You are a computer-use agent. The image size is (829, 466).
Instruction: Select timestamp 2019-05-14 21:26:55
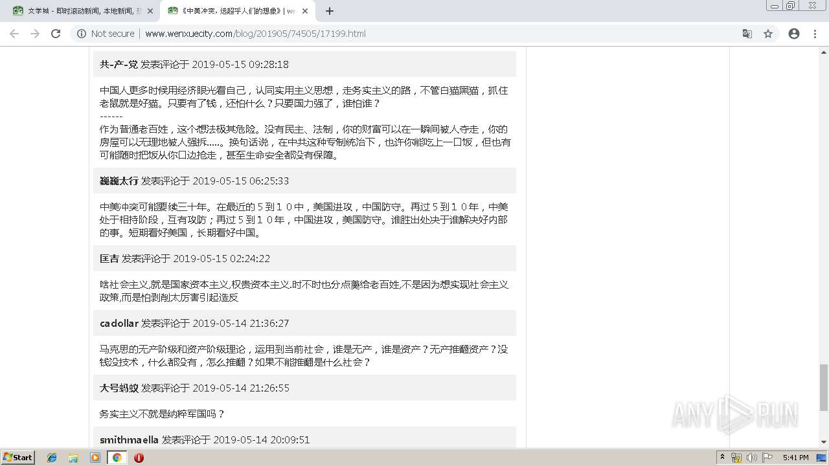click(x=241, y=388)
